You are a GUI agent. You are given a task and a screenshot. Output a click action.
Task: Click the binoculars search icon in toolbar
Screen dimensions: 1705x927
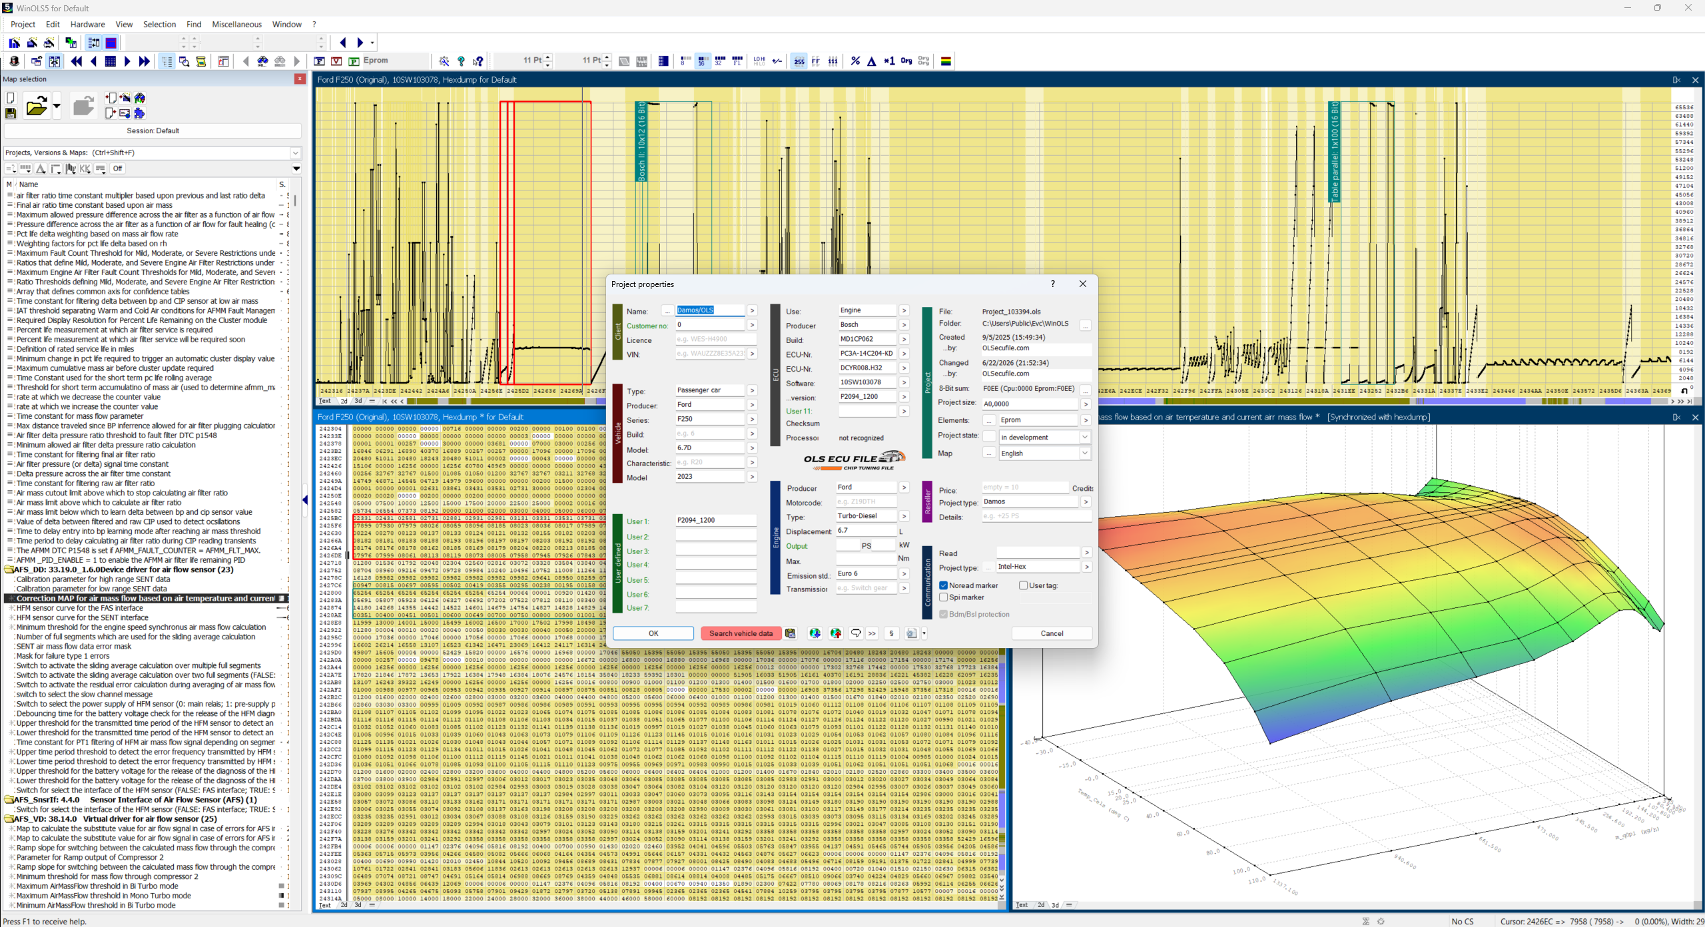(263, 61)
